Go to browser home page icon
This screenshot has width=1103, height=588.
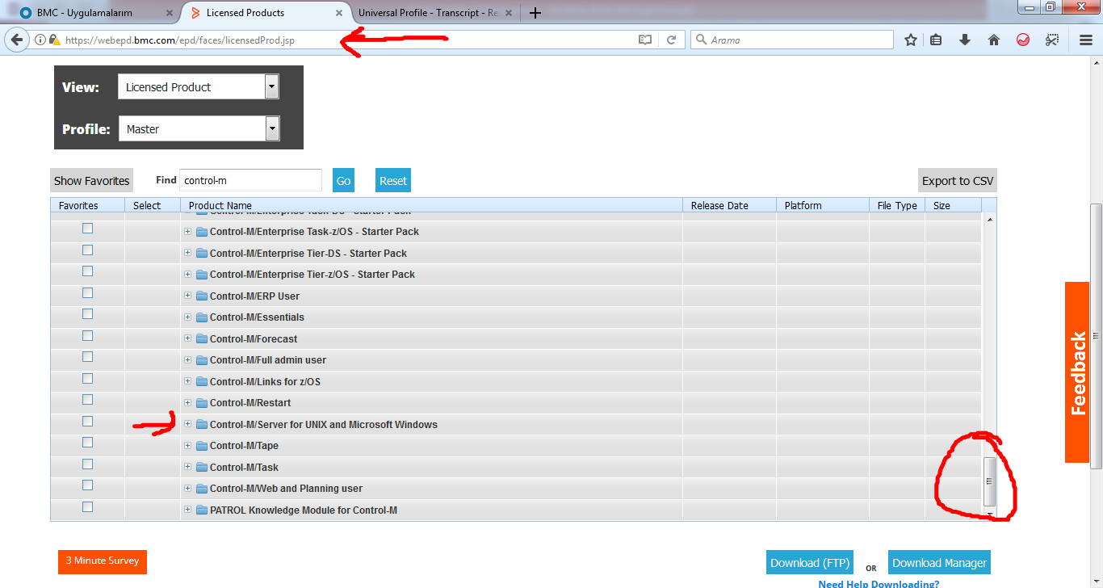tap(994, 40)
